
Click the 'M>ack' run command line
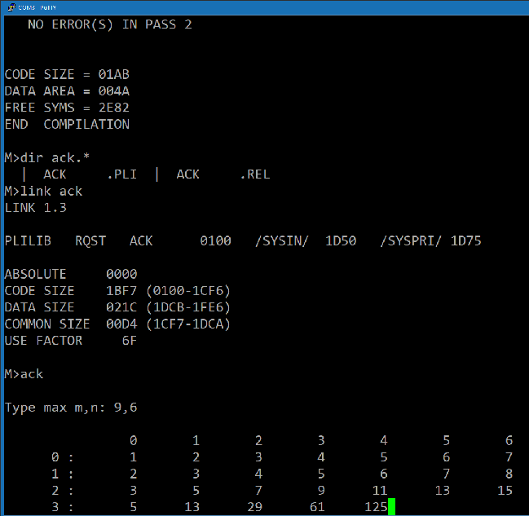[x=24, y=374]
